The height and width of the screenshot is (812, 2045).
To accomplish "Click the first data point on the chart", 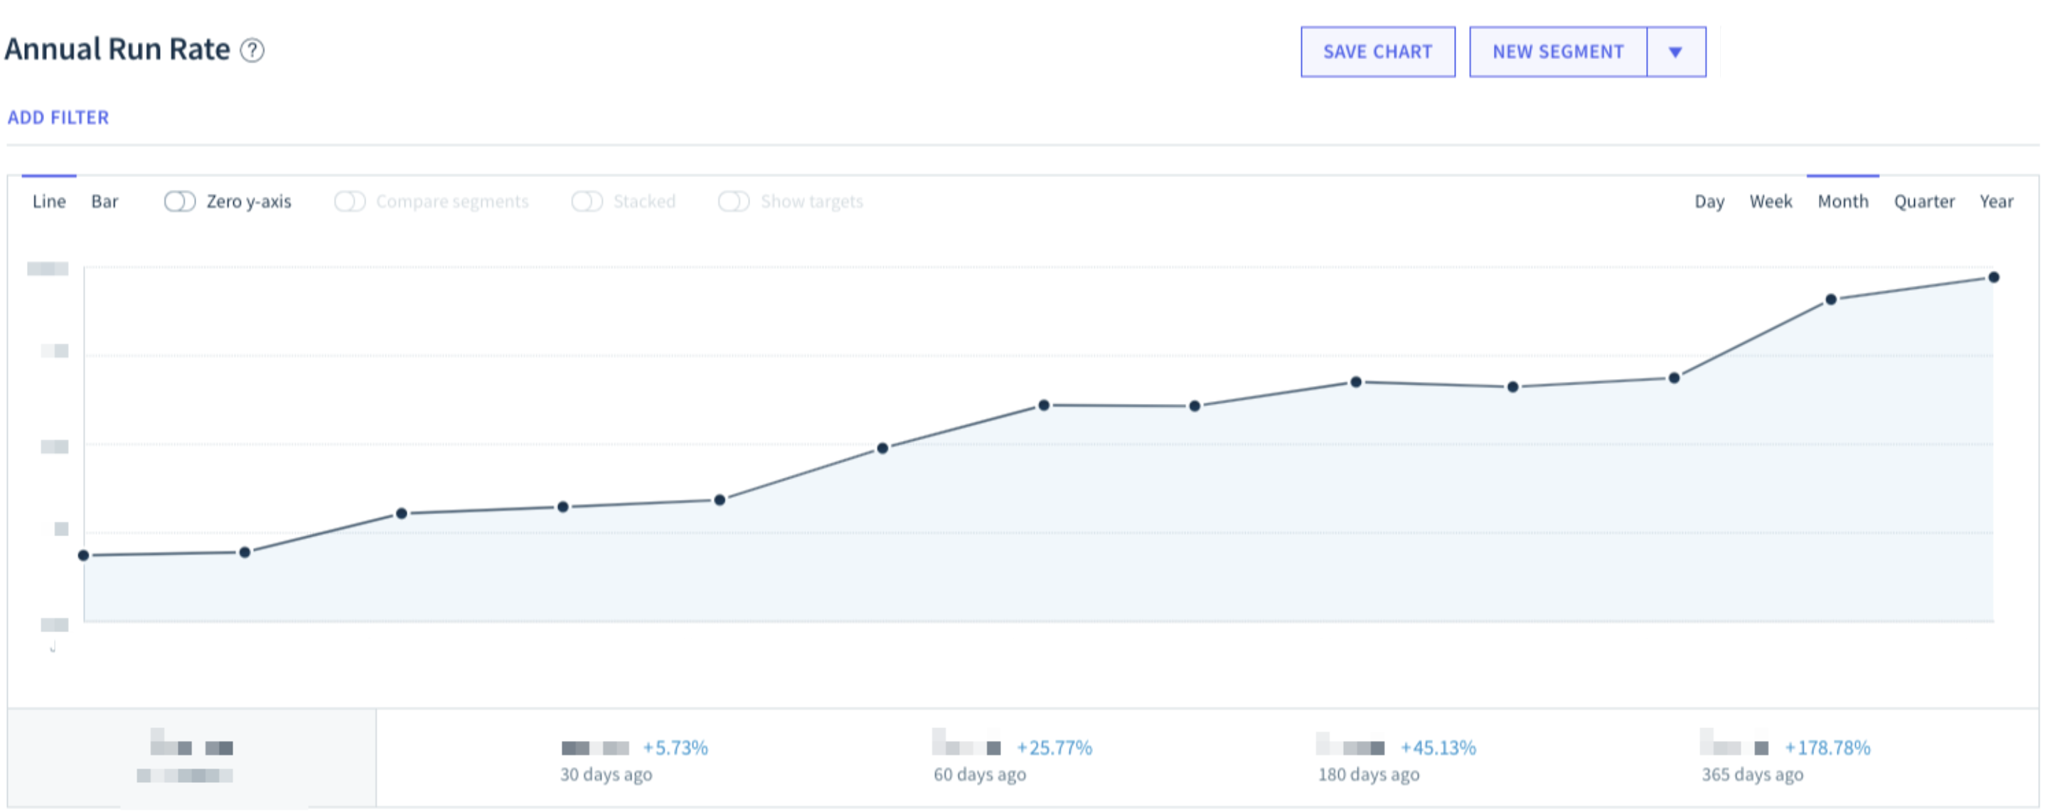I will 83,555.
